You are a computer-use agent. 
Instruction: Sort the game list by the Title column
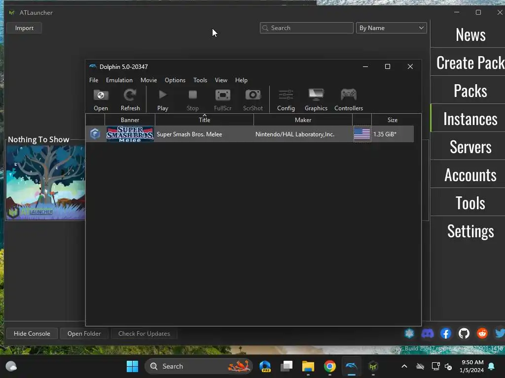[204, 120]
